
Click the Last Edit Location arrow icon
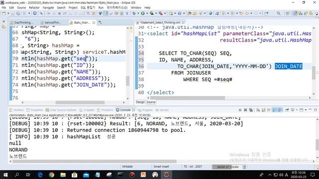pyautogui.click(x=241, y=13)
